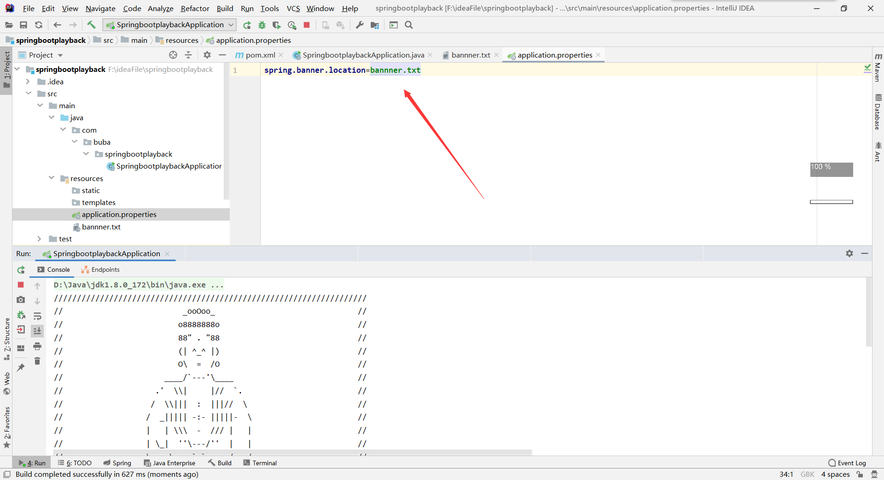Rerun the app in the Run panel
884x480 pixels.
pyautogui.click(x=21, y=270)
